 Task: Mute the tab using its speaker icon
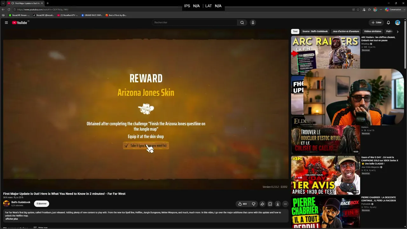click(x=12, y=3)
